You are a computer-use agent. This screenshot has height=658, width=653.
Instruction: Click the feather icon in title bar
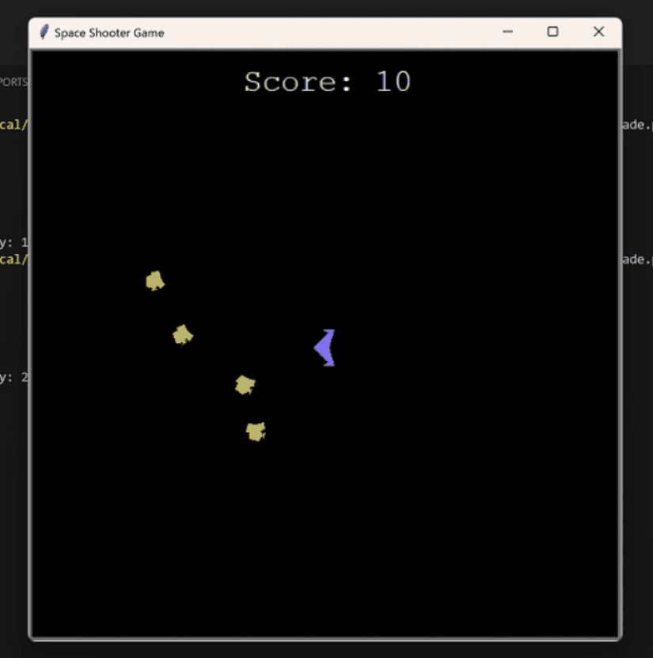coord(44,32)
